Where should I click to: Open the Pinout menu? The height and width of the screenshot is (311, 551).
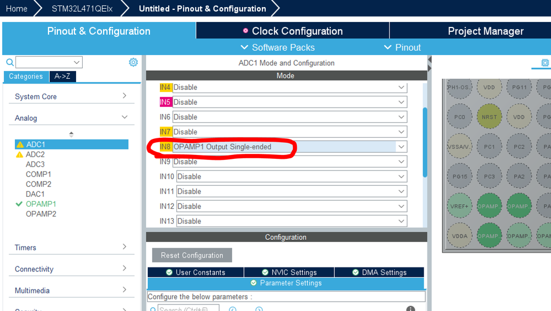coord(402,47)
